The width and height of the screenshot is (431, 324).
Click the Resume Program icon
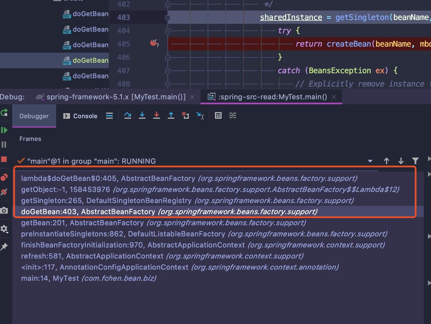coord(4,130)
